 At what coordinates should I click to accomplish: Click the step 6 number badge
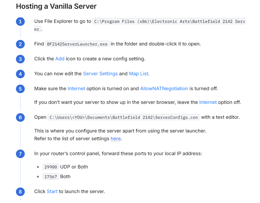coord(20,118)
